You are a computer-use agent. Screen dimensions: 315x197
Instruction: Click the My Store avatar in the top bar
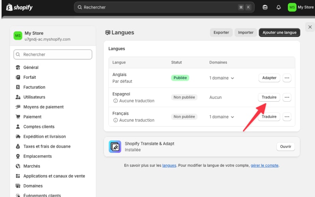292,7
